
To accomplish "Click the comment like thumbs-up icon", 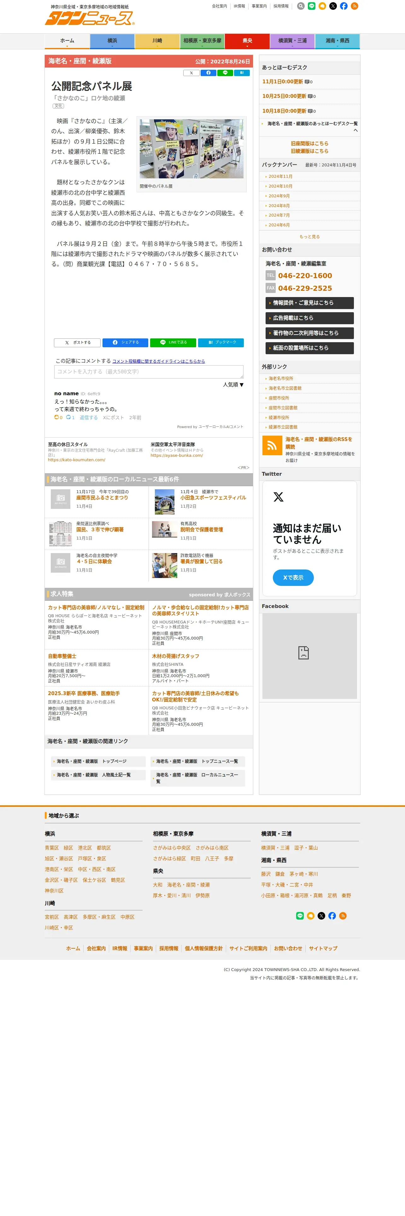I will click(x=56, y=417).
